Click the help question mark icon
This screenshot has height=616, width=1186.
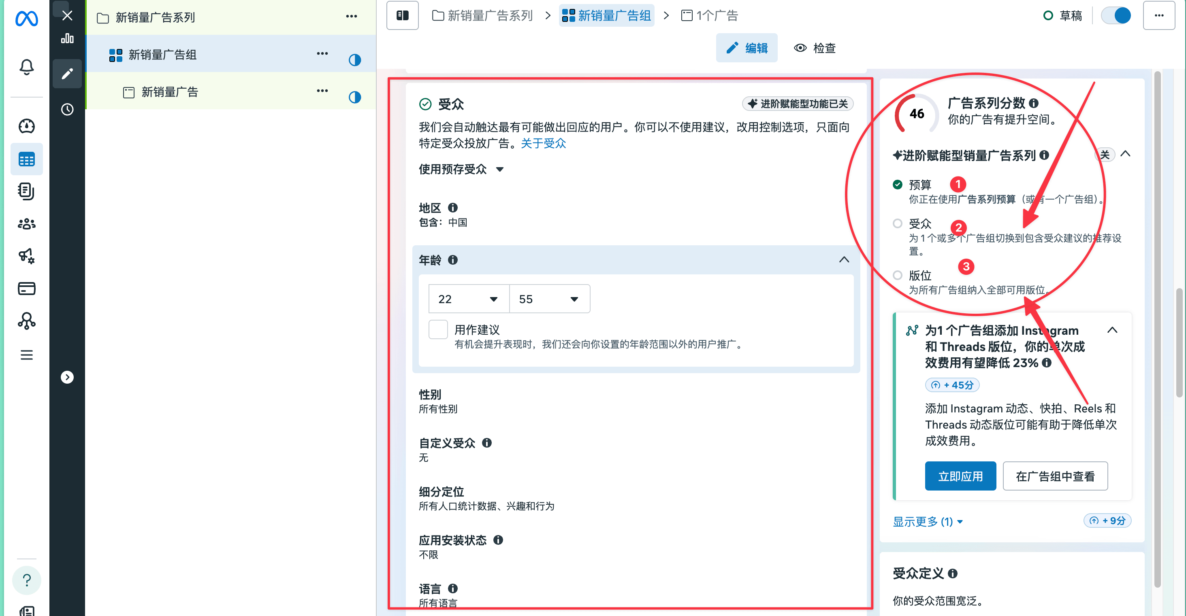click(x=26, y=580)
